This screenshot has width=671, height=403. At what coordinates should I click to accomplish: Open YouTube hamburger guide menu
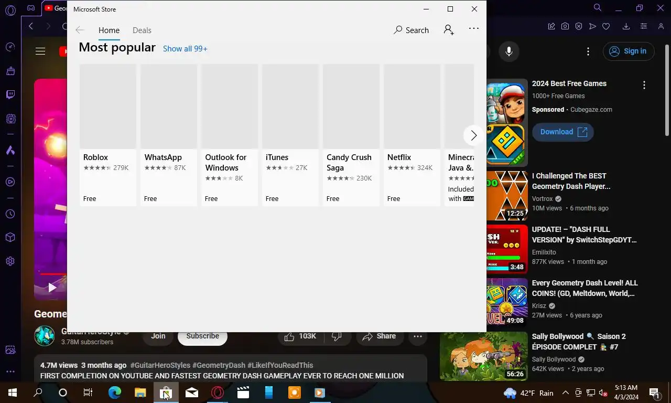pos(40,51)
